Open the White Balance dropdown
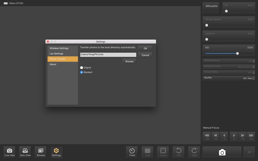This screenshot has height=161, width=258. click(x=229, y=61)
